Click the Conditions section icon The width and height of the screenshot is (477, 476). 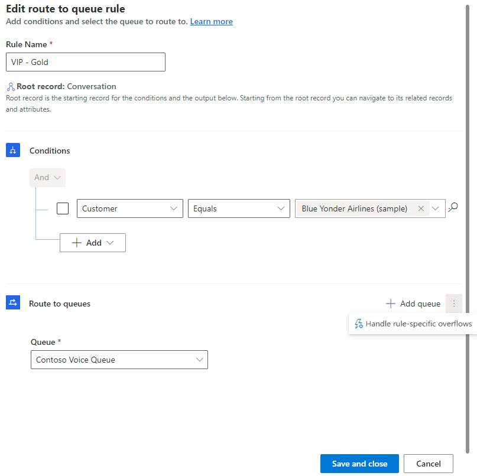(13, 150)
